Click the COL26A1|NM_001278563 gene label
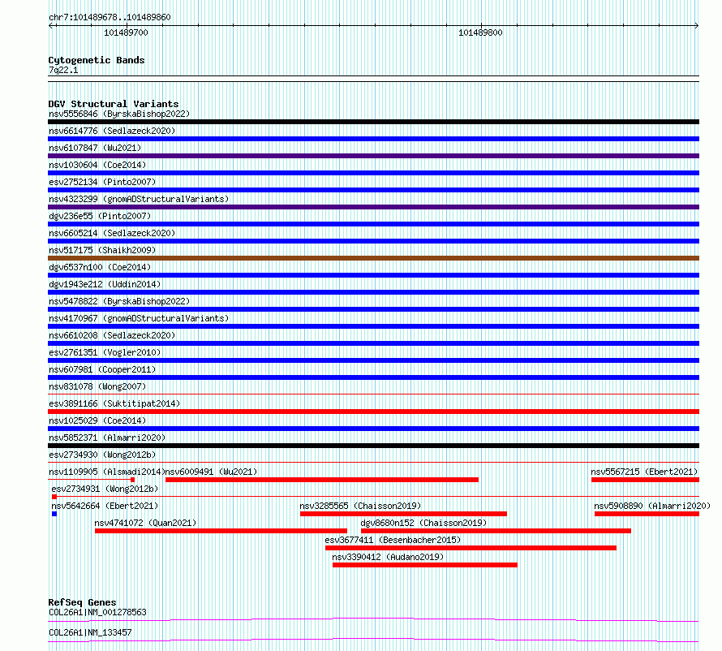This screenshot has height=651, width=722. [x=97, y=612]
